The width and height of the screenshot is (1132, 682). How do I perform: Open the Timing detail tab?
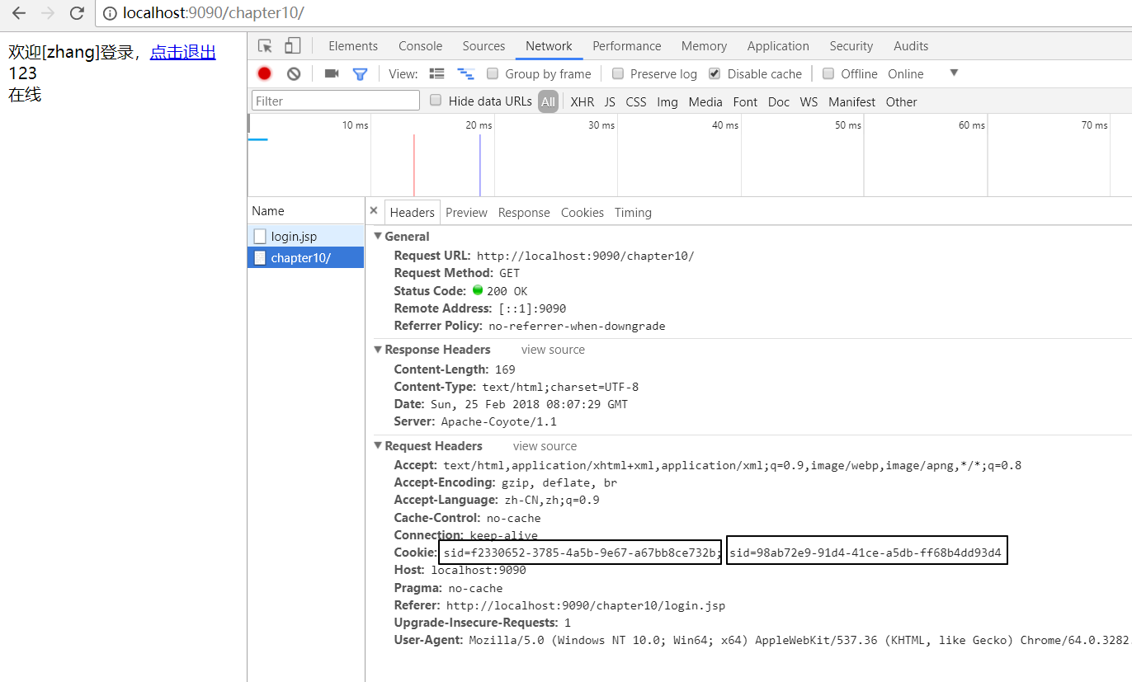pyautogui.click(x=633, y=212)
